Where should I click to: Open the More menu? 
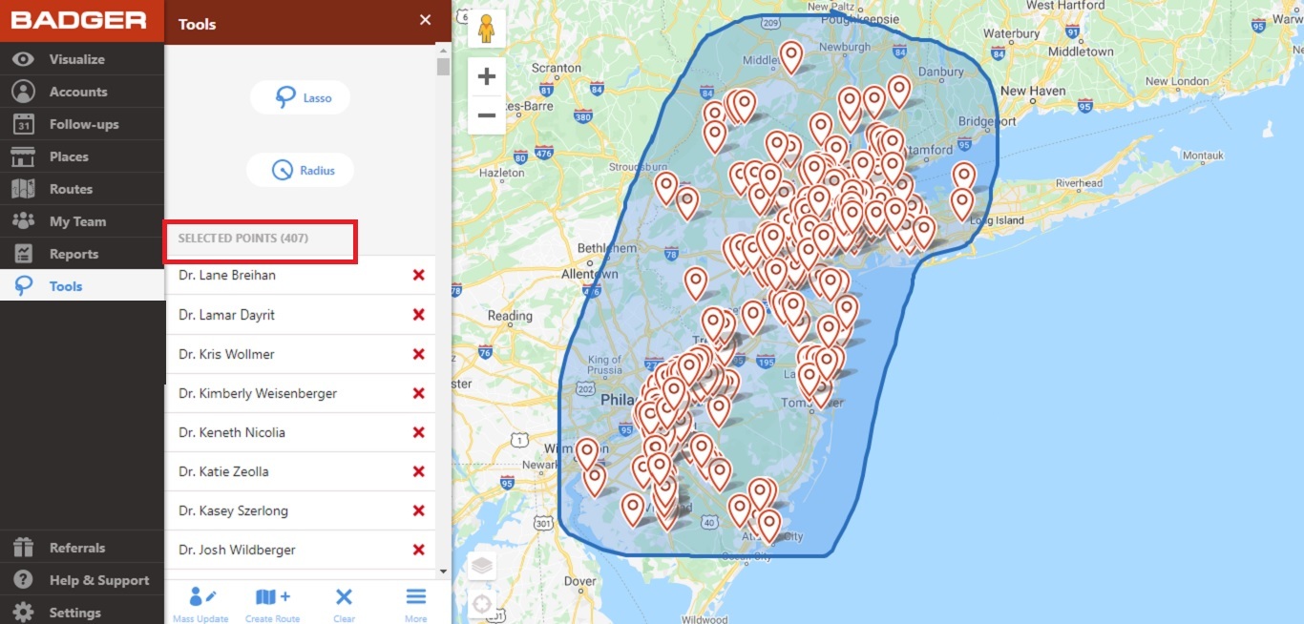415,604
